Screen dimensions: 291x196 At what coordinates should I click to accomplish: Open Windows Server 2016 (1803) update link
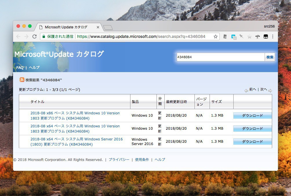click(77, 142)
